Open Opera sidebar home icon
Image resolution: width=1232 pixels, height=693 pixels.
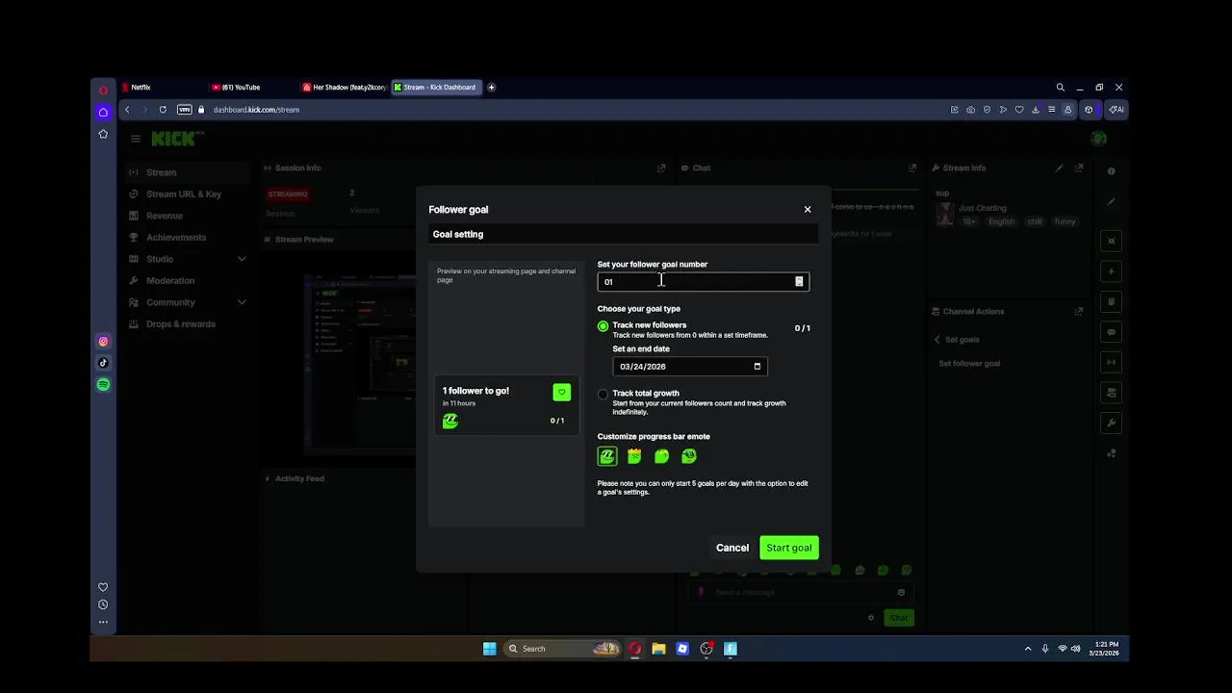tap(103, 113)
